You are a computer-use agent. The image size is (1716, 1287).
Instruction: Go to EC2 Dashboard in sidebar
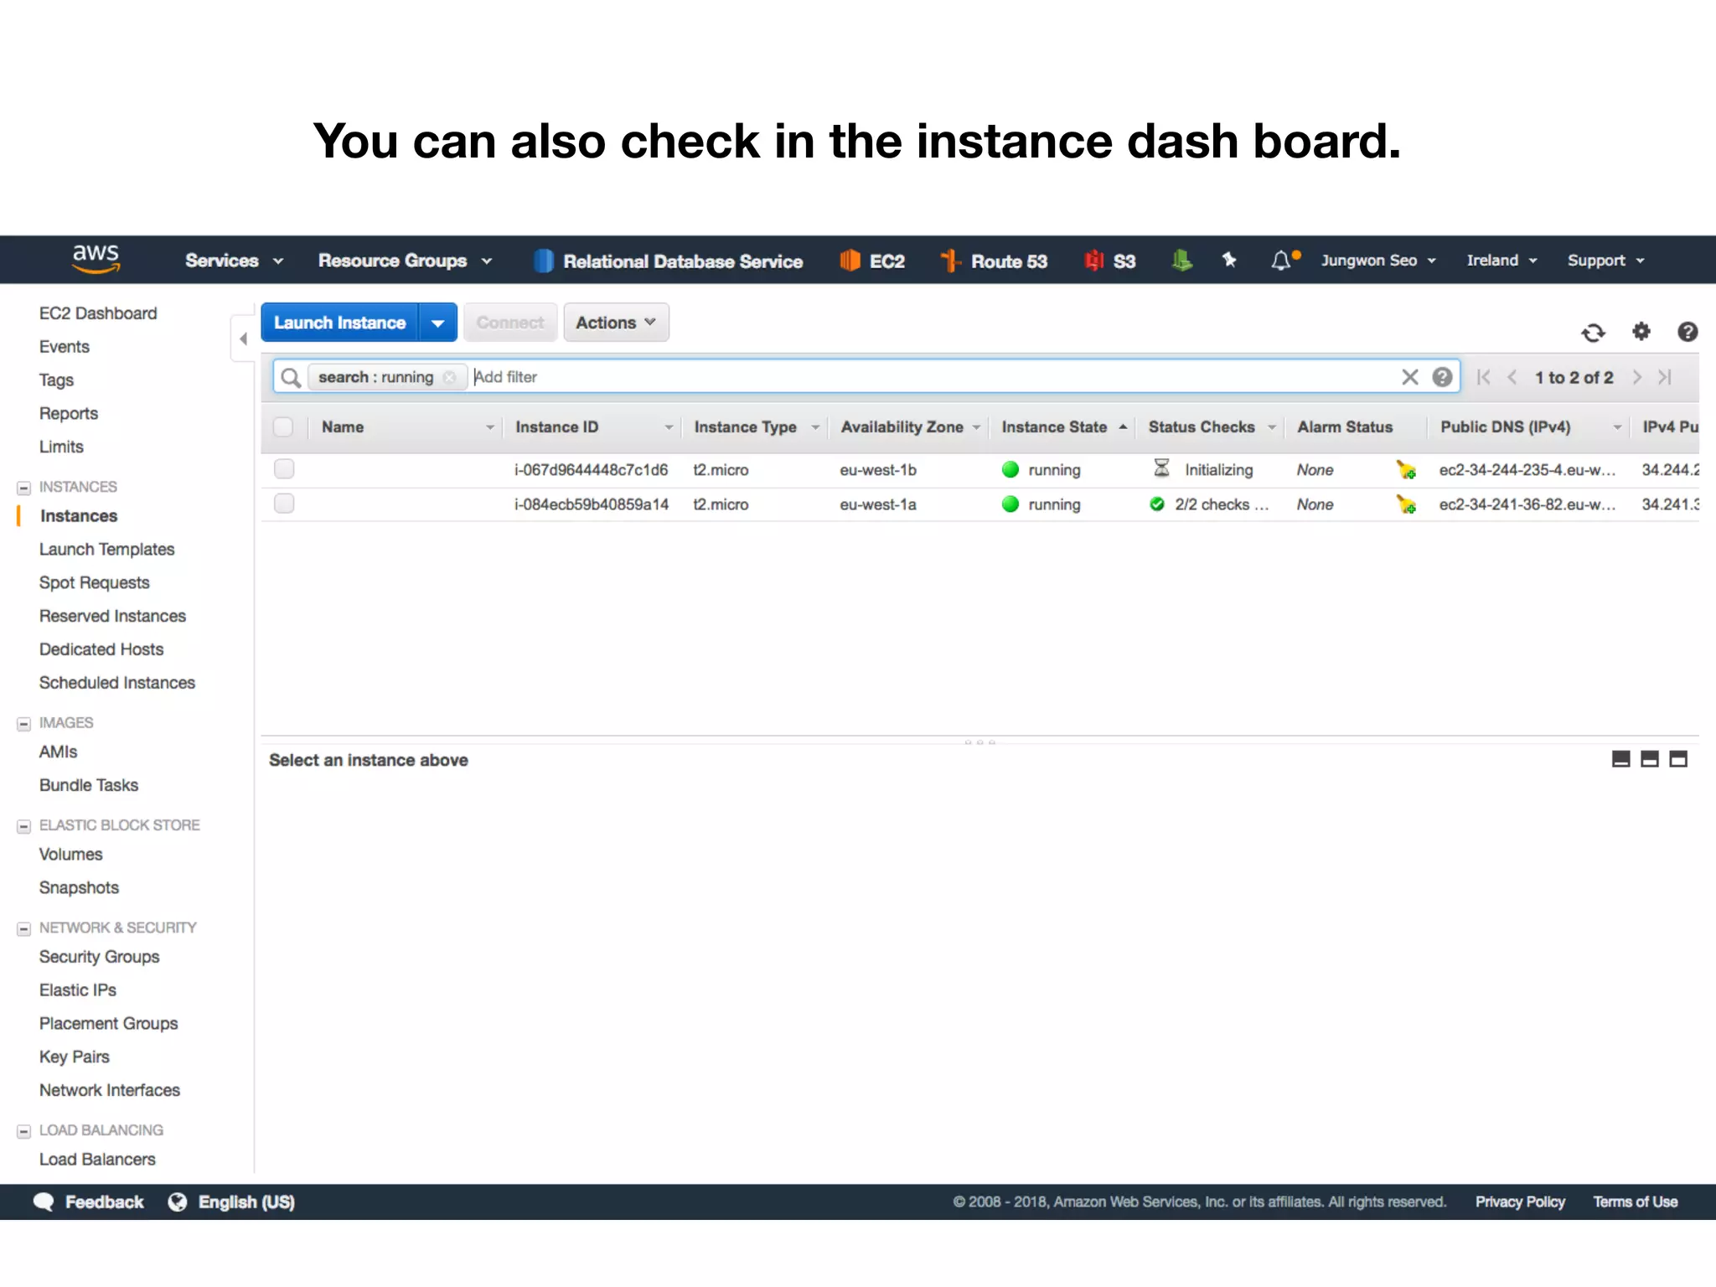coord(98,313)
